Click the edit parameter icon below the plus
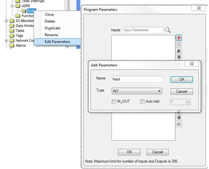Screen dimensions: 209x169 click(x=179, y=44)
